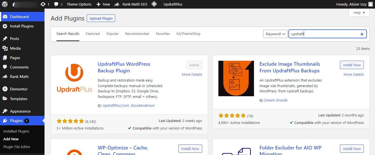Viewport: 375px width, 155px height.
Task: Open Rank Math in the sidebar
Action: pyautogui.click(x=22, y=77)
